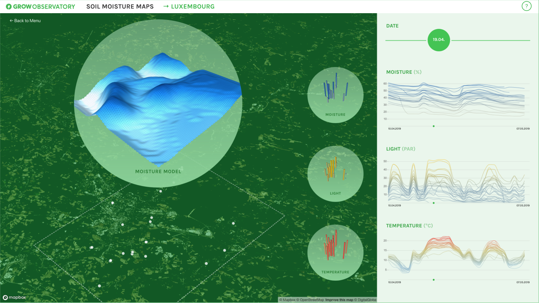The image size is (539, 303).
Task: Open the Luxembourg location header item
Action: (x=193, y=6)
